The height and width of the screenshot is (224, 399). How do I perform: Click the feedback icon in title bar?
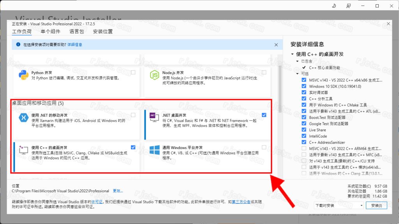[348, 6]
